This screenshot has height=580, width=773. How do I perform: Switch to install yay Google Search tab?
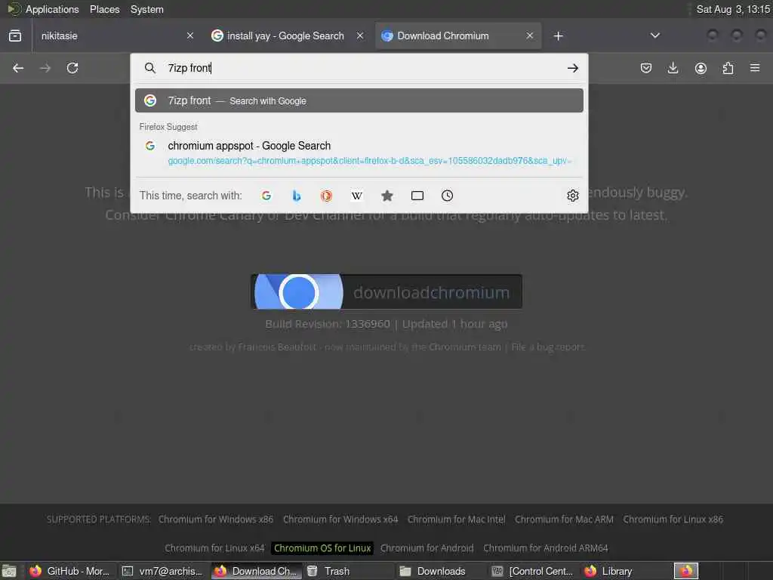288,35
